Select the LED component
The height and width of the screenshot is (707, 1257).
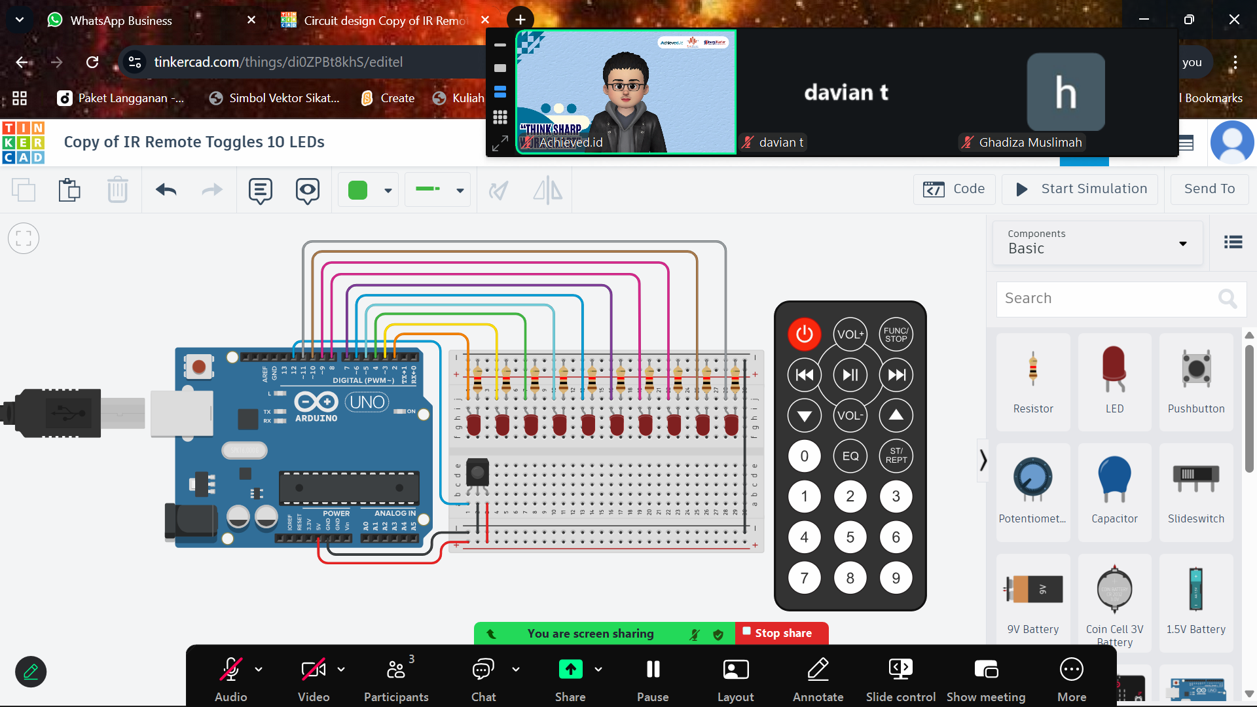tap(1114, 382)
